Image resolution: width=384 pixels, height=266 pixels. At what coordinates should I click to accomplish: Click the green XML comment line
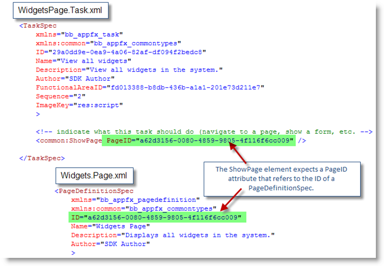204,131
